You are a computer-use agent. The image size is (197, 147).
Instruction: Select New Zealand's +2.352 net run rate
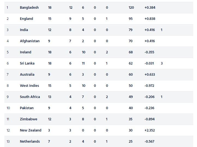point(150,130)
